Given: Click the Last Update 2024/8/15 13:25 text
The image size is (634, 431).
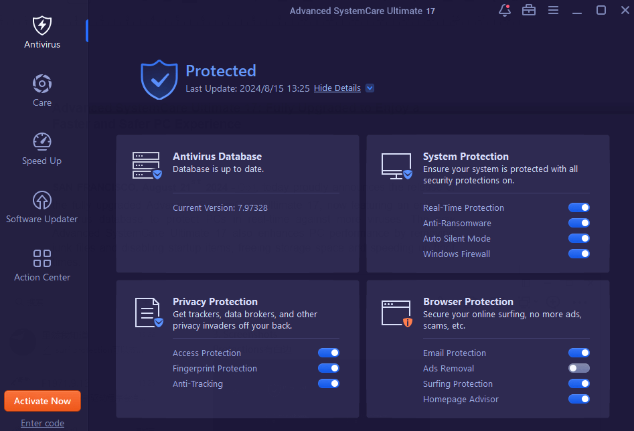Looking at the screenshot, I should click(248, 88).
